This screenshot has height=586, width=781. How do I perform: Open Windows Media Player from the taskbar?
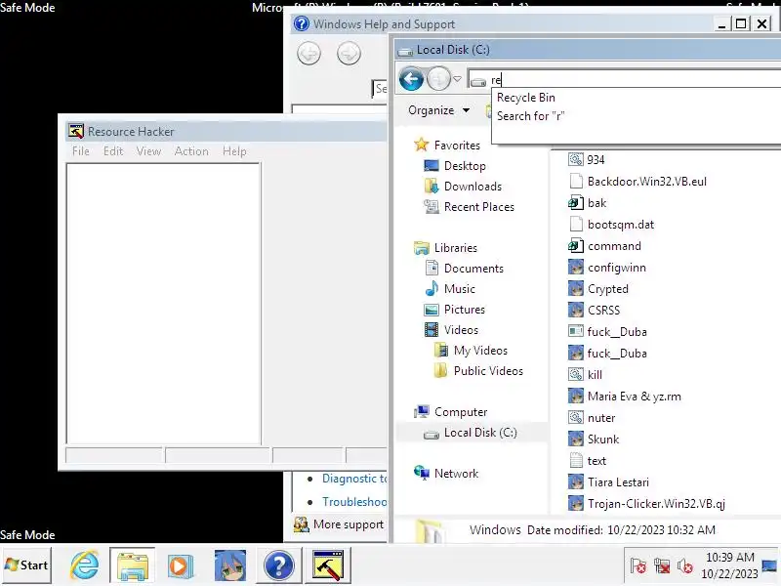[x=181, y=565]
